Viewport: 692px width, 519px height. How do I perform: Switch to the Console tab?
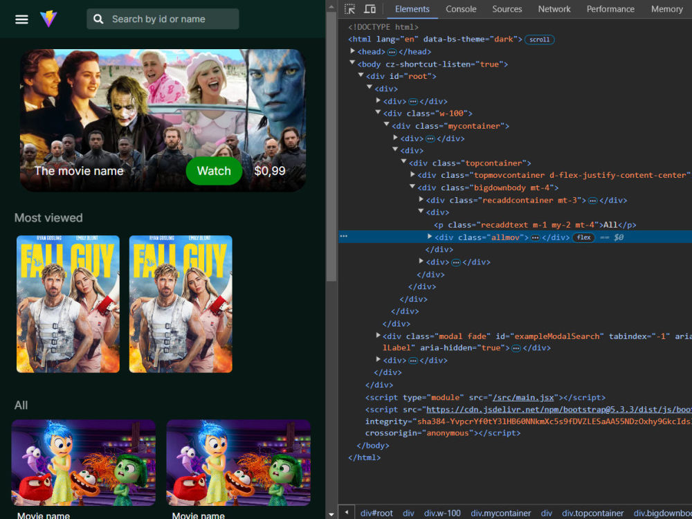(x=461, y=9)
